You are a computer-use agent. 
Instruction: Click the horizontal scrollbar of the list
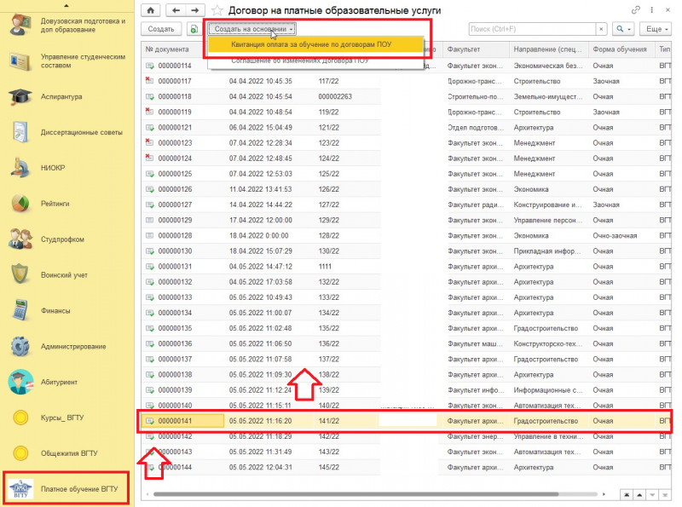355,494
